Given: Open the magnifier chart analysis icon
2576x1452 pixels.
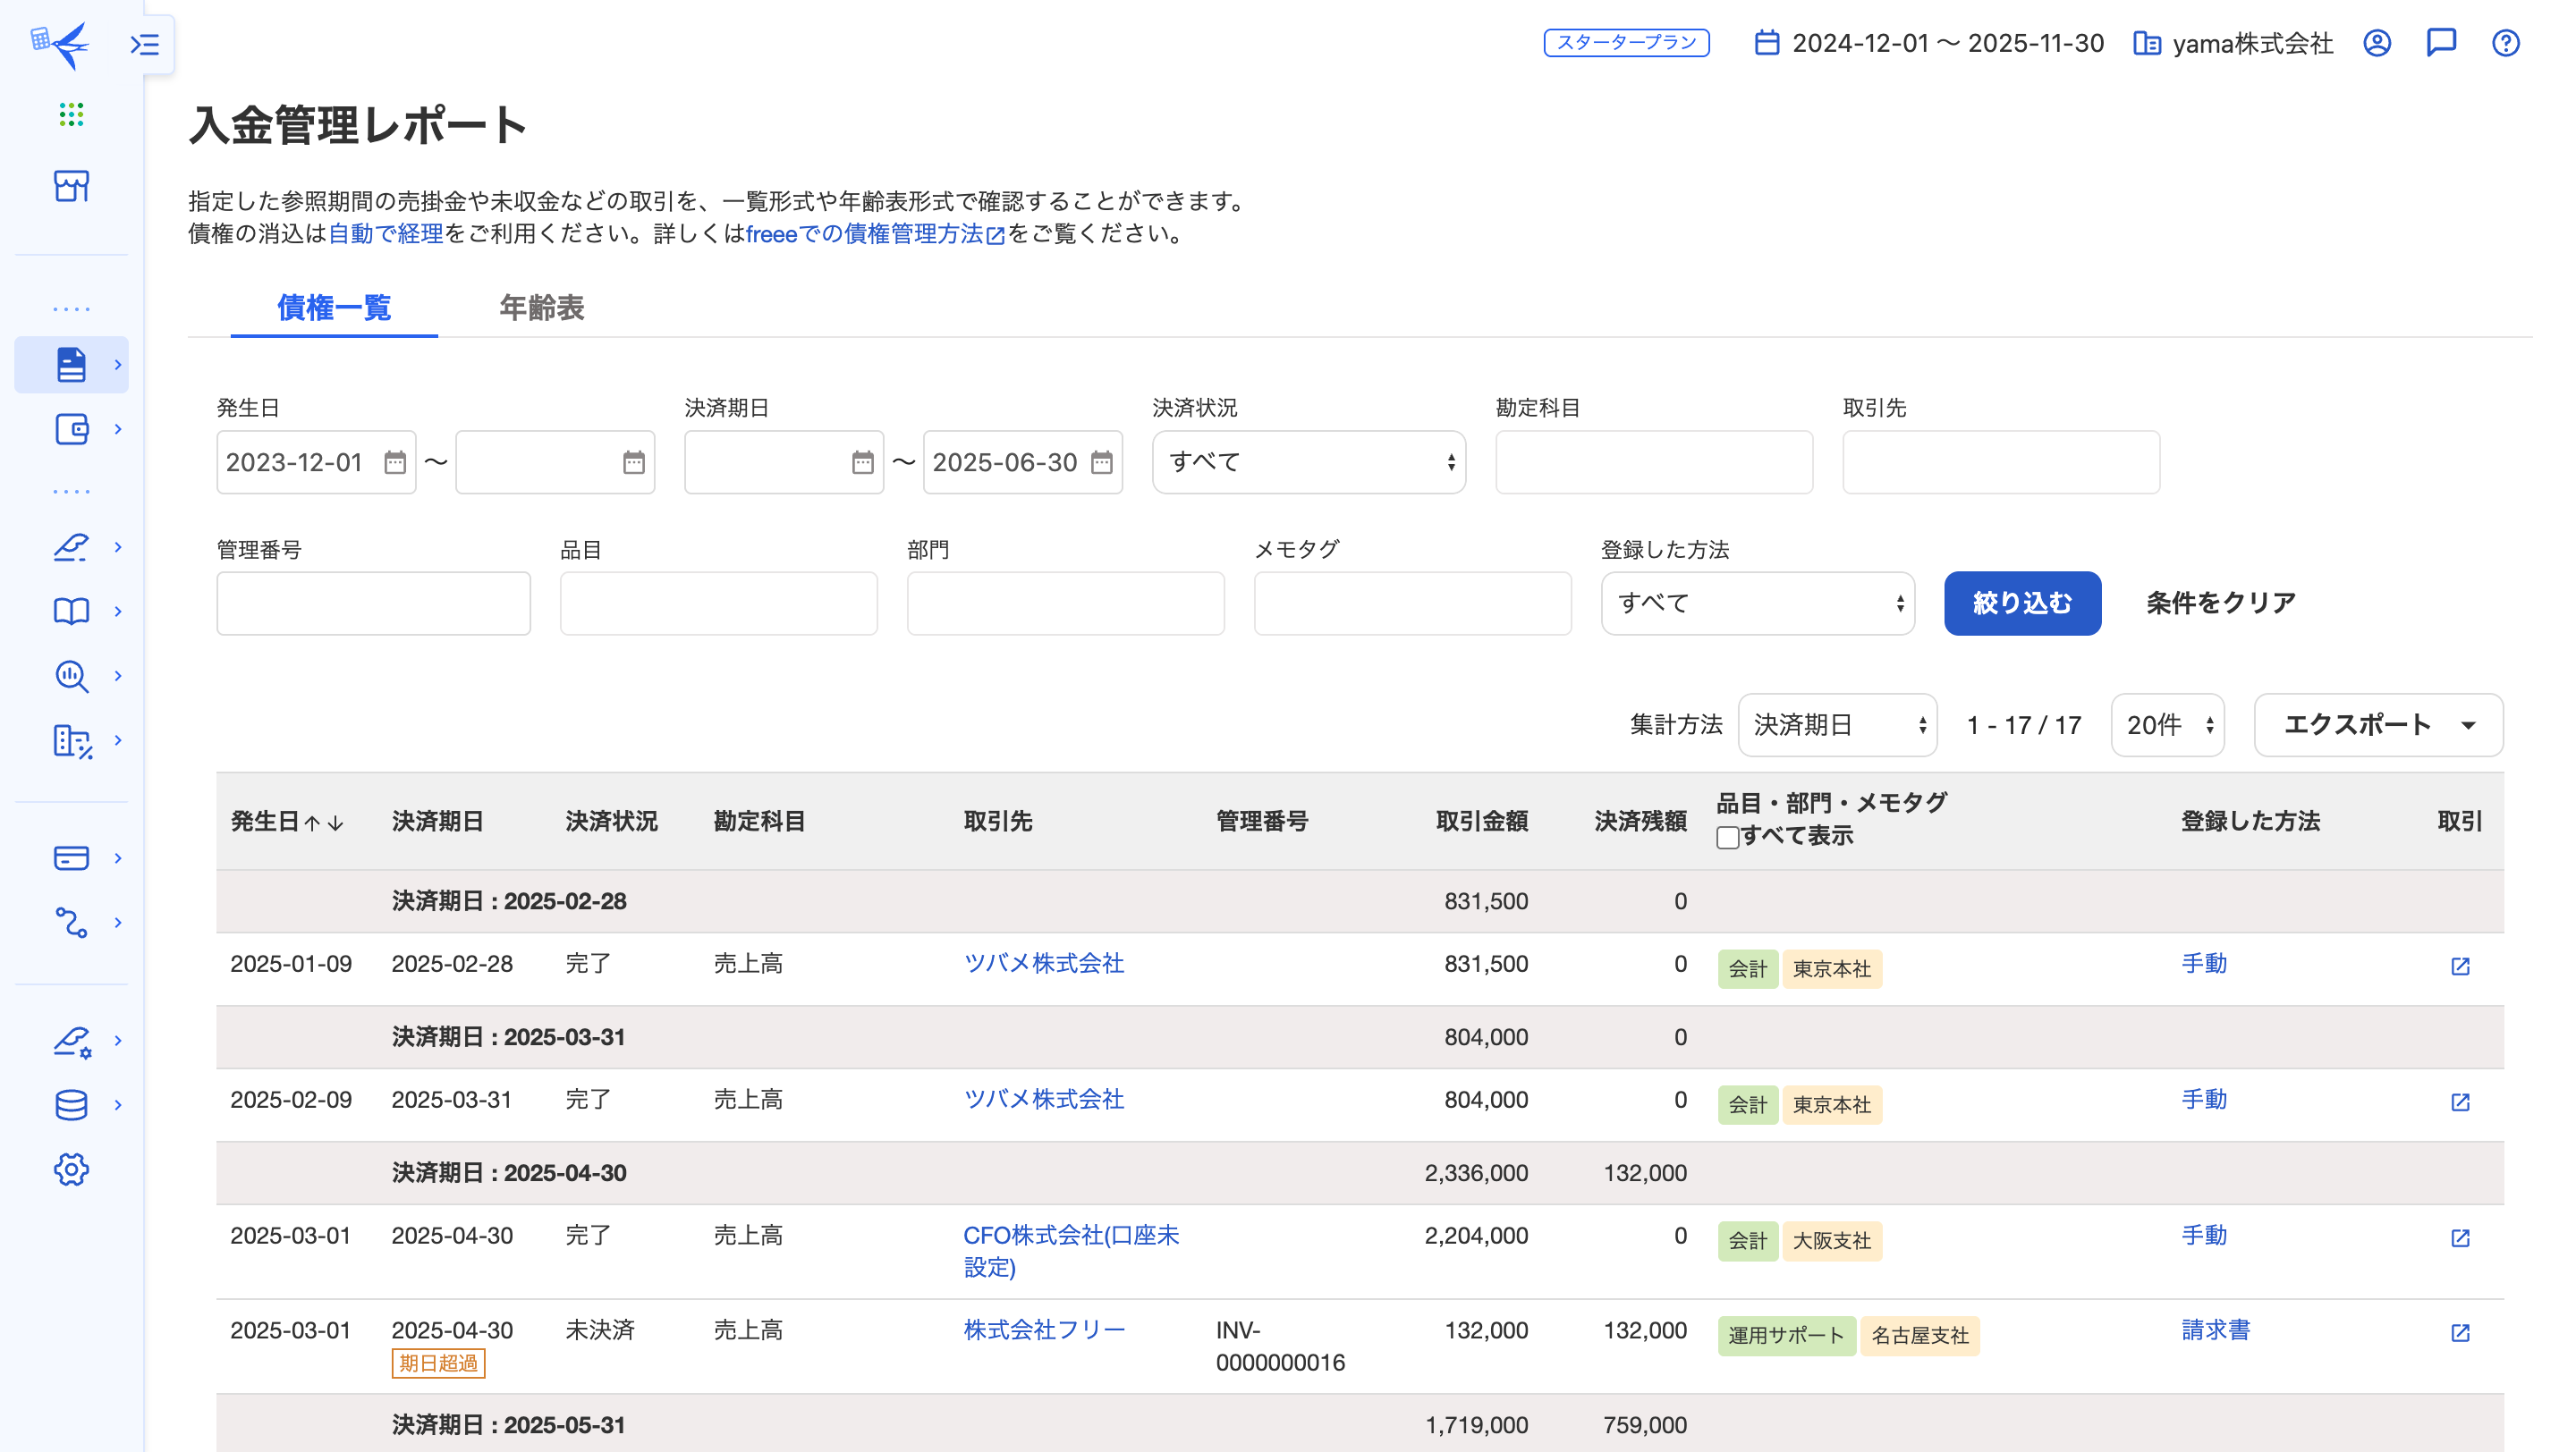Looking at the screenshot, I should pyautogui.click(x=71, y=676).
